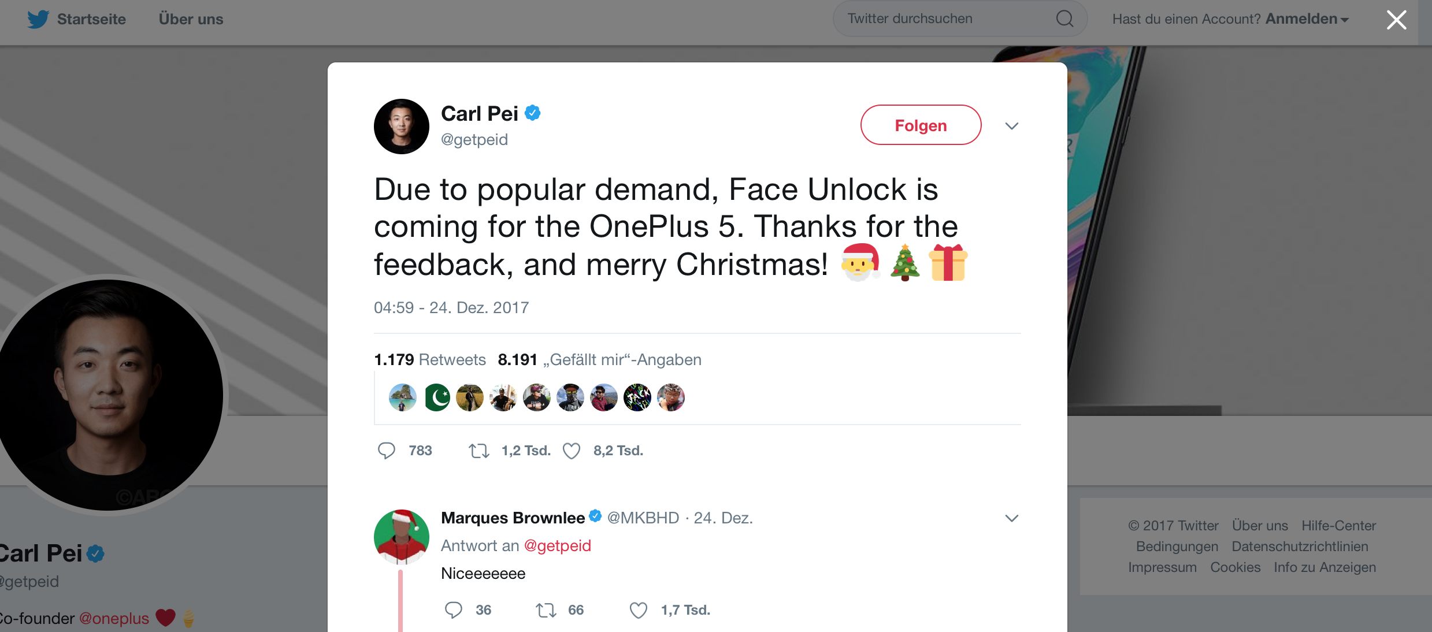
Task: Follow Carl Pei via Folgen button
Action: tap(921, 125)
